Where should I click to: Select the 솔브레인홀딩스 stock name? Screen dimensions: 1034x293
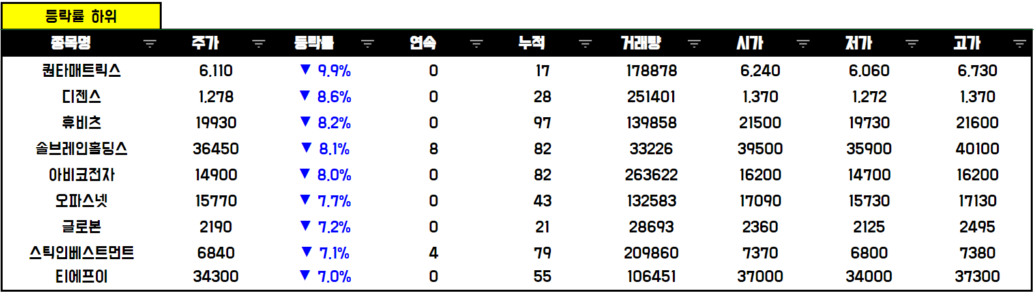click(x=81, y=148)
